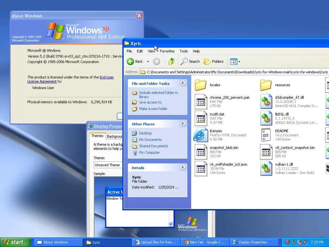Open the Back button history dropdown arrow
Viewport: 329px width, 247px height.
click(148, 61)
